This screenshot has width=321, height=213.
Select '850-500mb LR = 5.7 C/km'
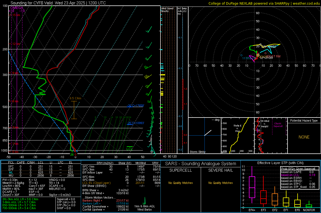pos(19,205)
